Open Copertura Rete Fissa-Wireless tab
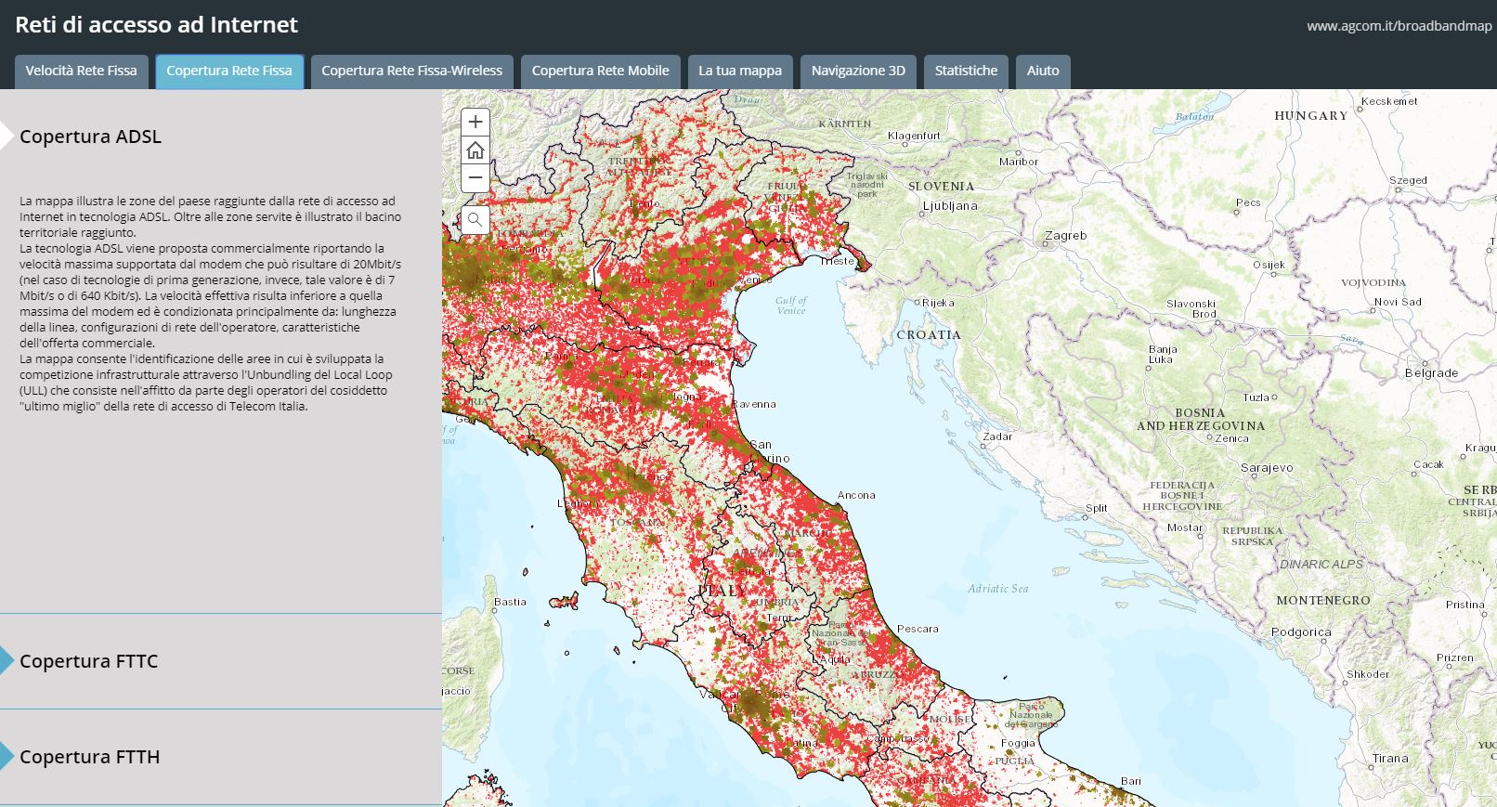The width and height of the screenshot is (1497, 807). [x=411, y=71]
